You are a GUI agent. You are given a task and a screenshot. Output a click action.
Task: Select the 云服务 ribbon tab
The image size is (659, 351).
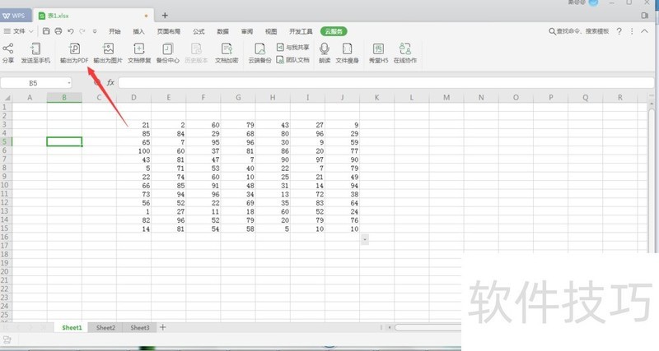tap(334, 31)
